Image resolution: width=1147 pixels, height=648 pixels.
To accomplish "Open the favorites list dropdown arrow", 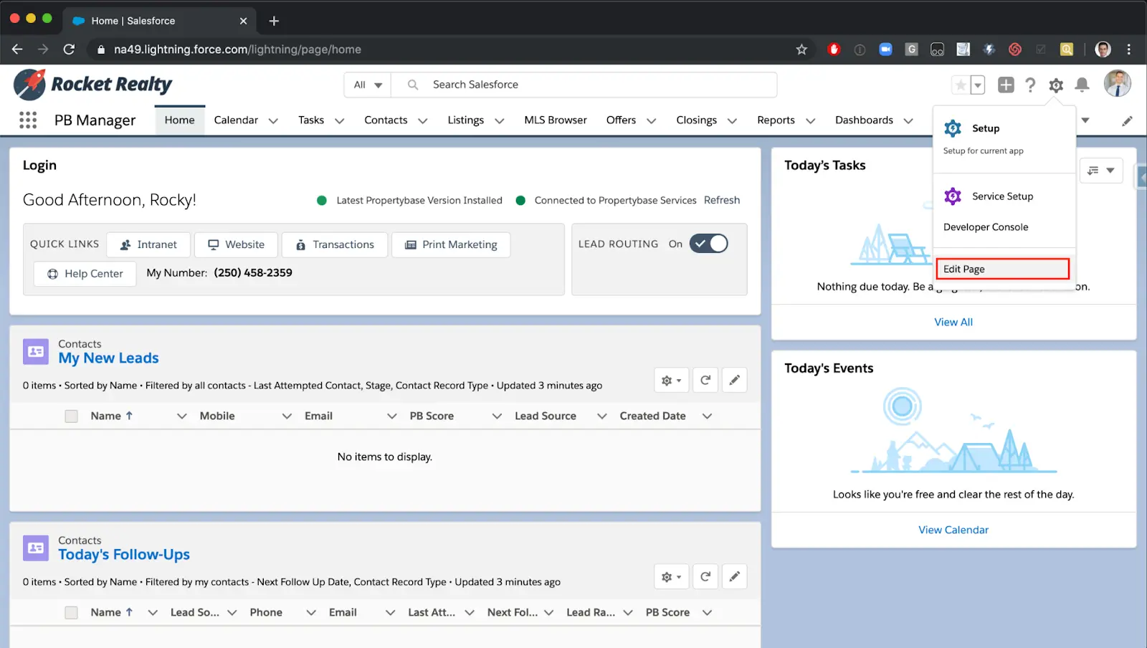I will coord(977,85).
